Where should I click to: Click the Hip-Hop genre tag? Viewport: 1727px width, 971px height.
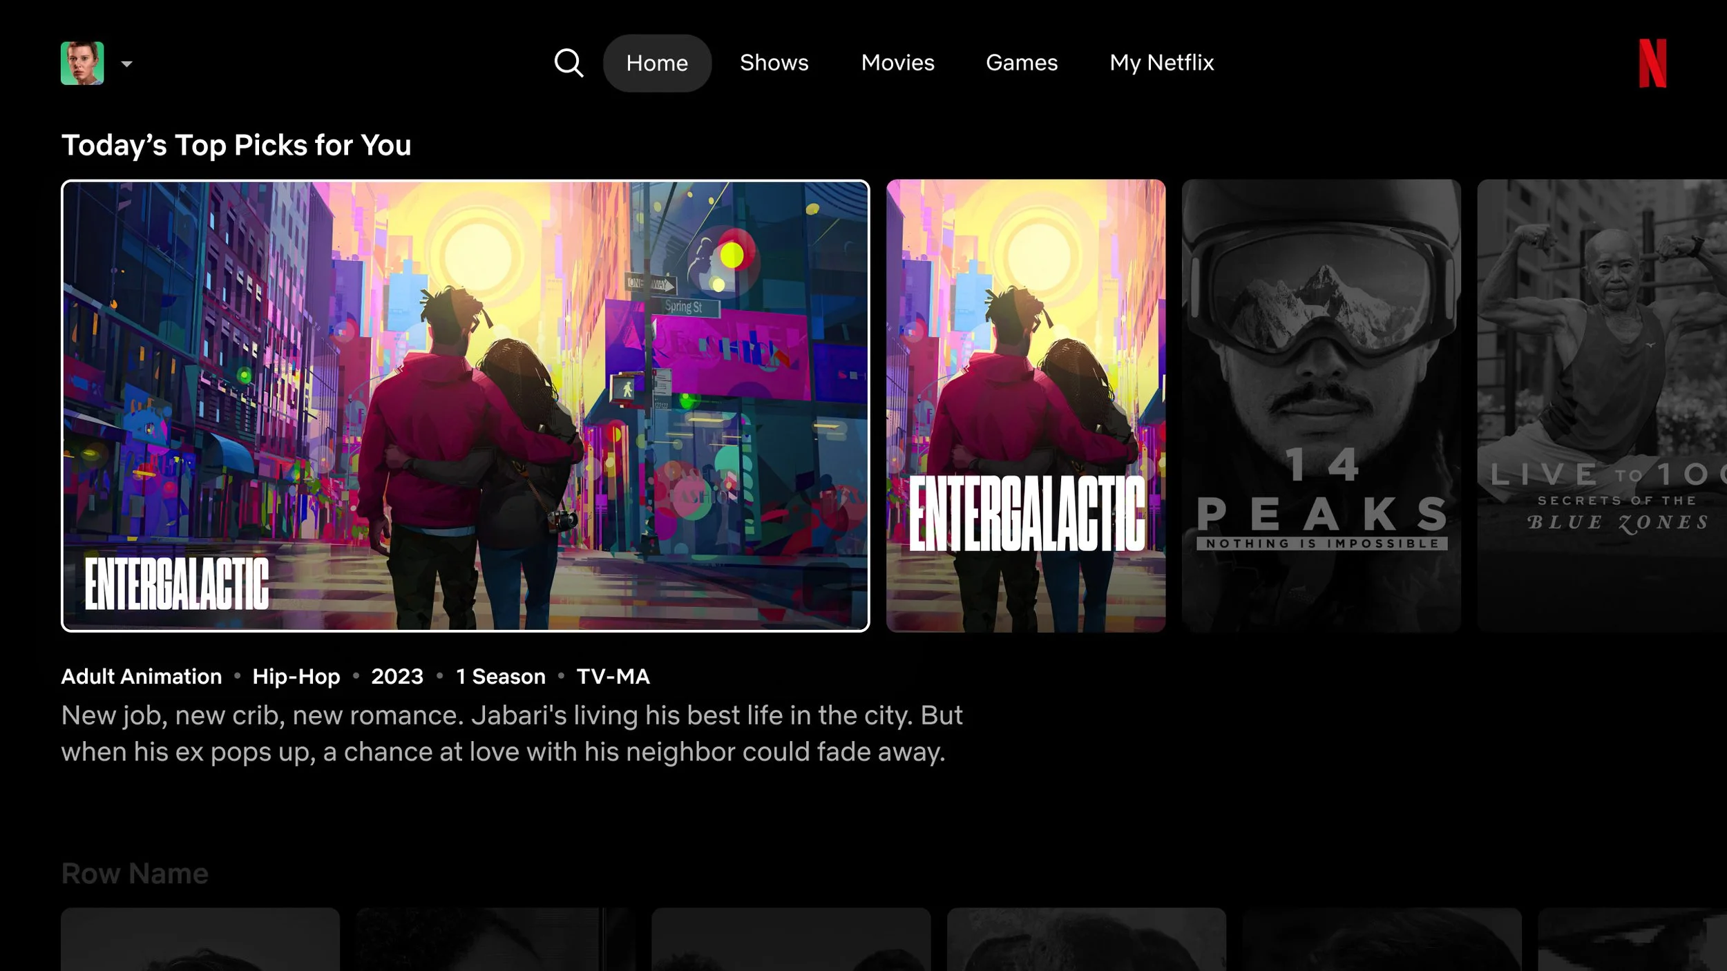(x=296, y=676)
